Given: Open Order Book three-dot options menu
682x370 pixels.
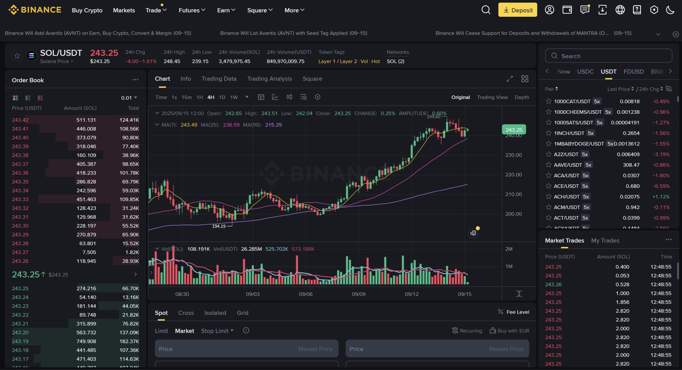Looking at the screenshot, I should click(x=135, y=80).
